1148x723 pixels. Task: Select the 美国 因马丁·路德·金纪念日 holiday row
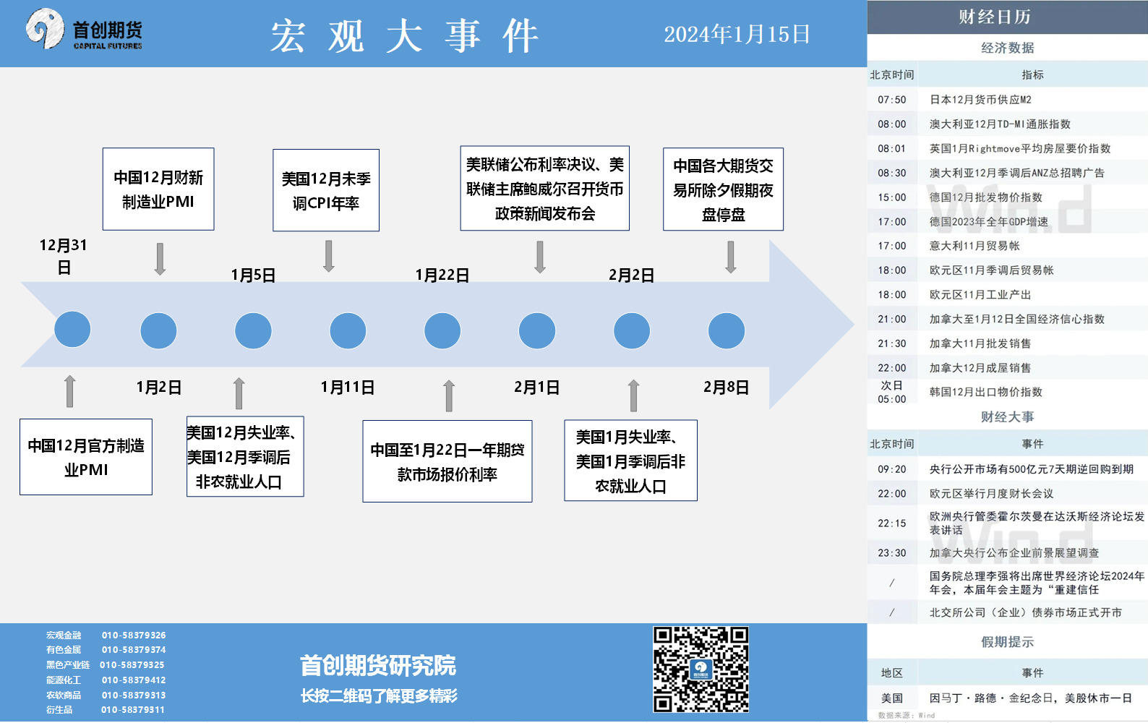[x=1008, y=698]
